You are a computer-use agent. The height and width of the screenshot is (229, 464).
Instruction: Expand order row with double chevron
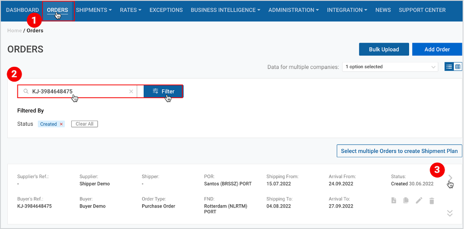(450, 213)
